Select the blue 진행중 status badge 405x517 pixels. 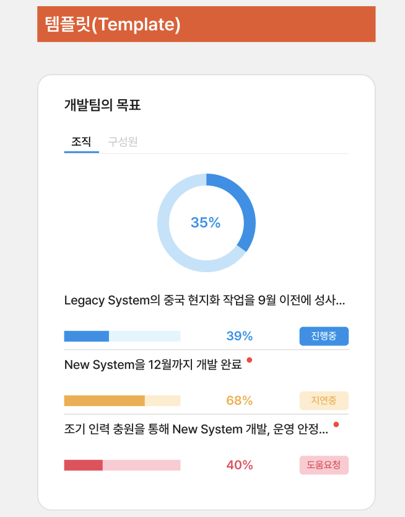click(324, 336)
